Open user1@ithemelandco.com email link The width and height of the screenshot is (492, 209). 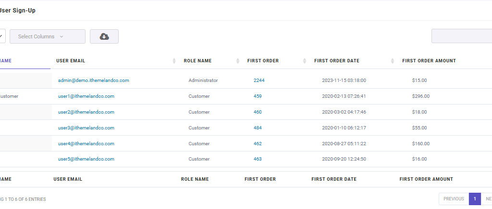pyautogui.click(x=86, y=96)
